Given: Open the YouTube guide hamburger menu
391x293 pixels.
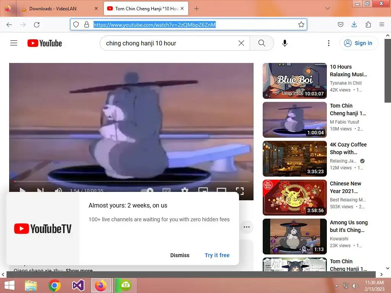Looking at the screenshot, I should tap(14, 43).
